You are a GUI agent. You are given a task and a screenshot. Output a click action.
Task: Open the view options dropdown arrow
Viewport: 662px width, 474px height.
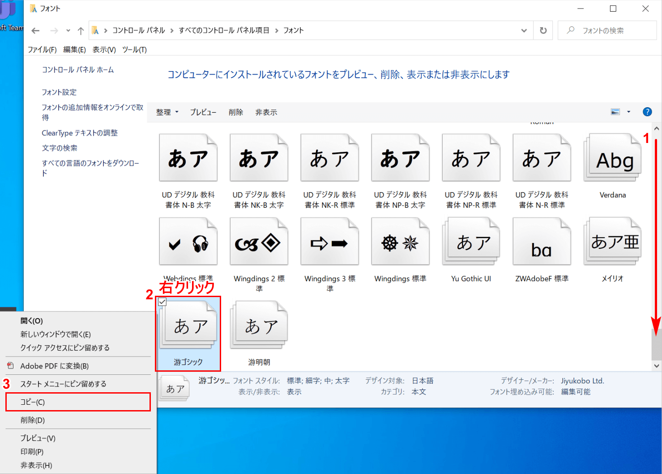(x=629, y=112)
